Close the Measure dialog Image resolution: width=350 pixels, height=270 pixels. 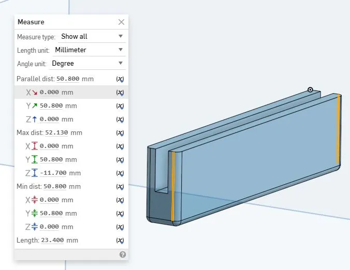click(x=121, y=22)
